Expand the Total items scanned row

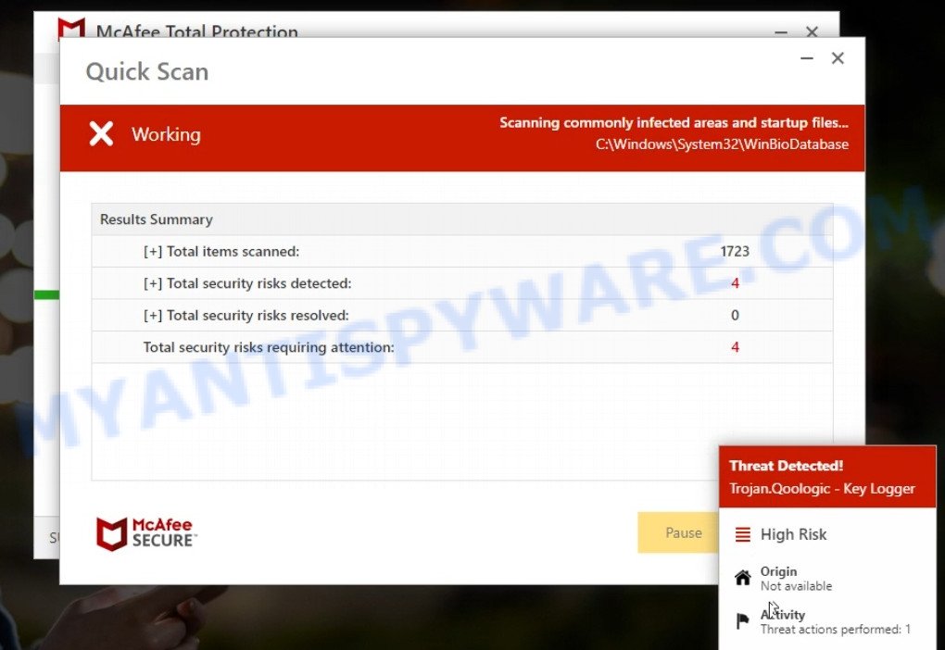coord(153,251)
